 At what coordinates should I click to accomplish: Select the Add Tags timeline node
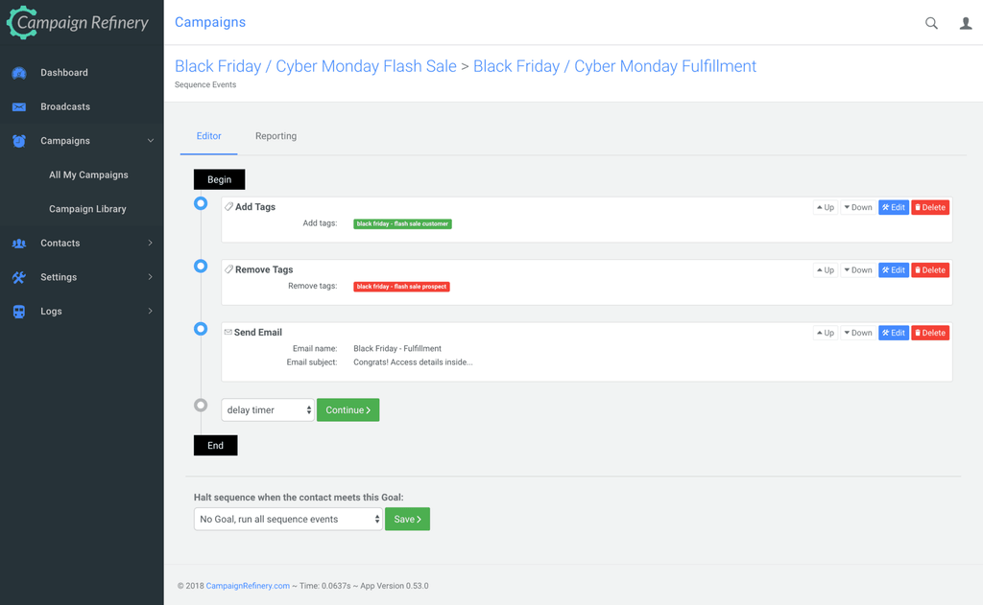click(x=201, y=203)
